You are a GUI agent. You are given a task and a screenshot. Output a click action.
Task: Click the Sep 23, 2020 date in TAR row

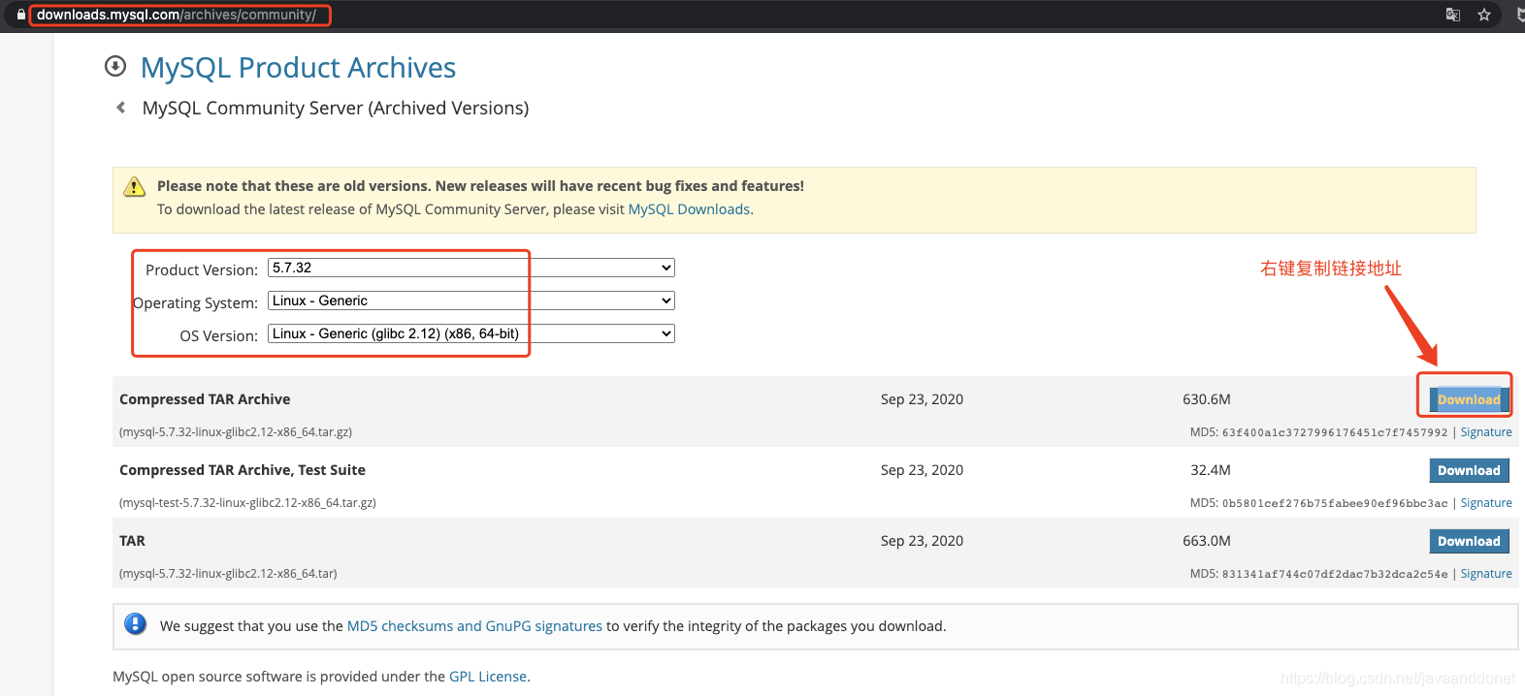click(x=922, y=541)
